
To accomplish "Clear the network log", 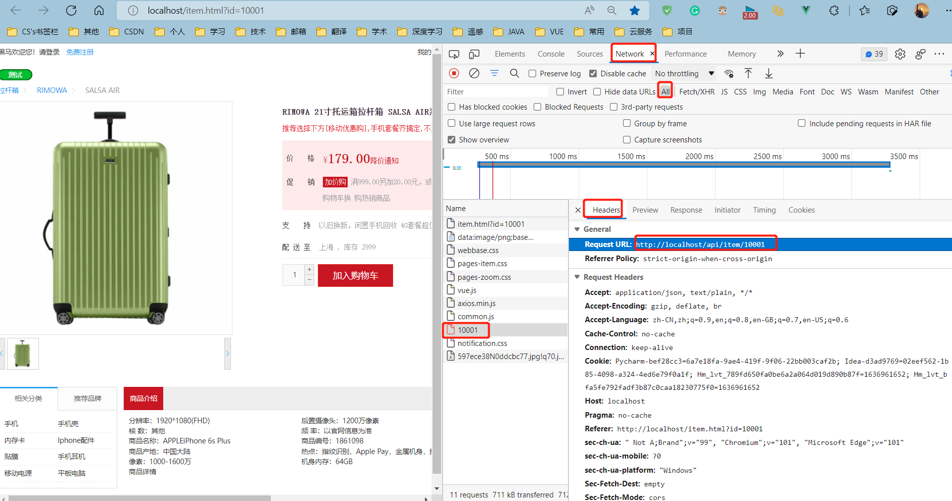I will tap(474, 74).
